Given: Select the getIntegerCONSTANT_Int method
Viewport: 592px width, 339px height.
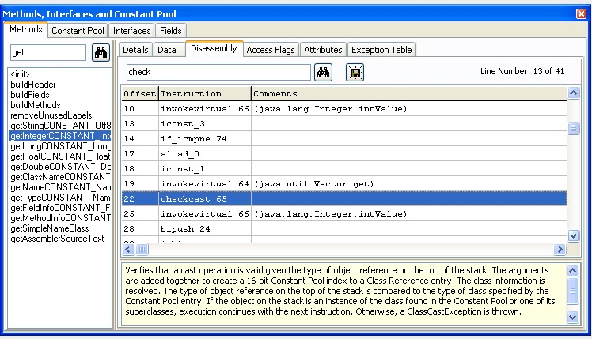Looking at the screenshot, I should point(60,136).
